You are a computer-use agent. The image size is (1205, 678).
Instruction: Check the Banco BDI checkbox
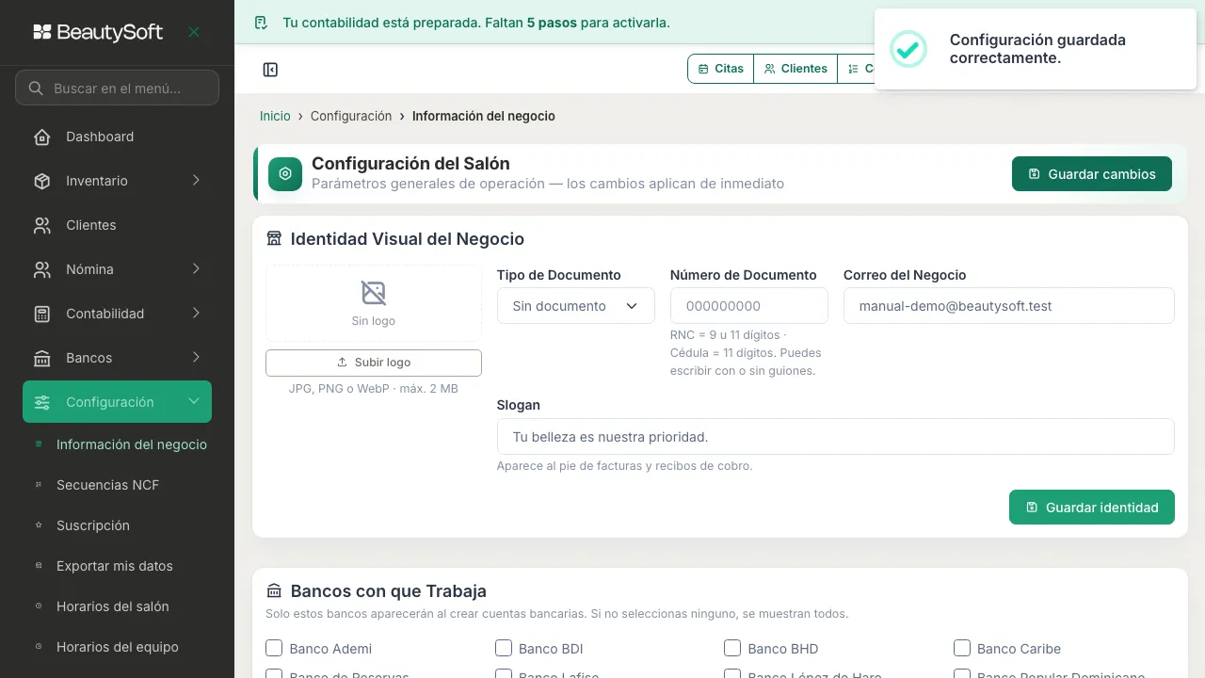pos(504,648)
